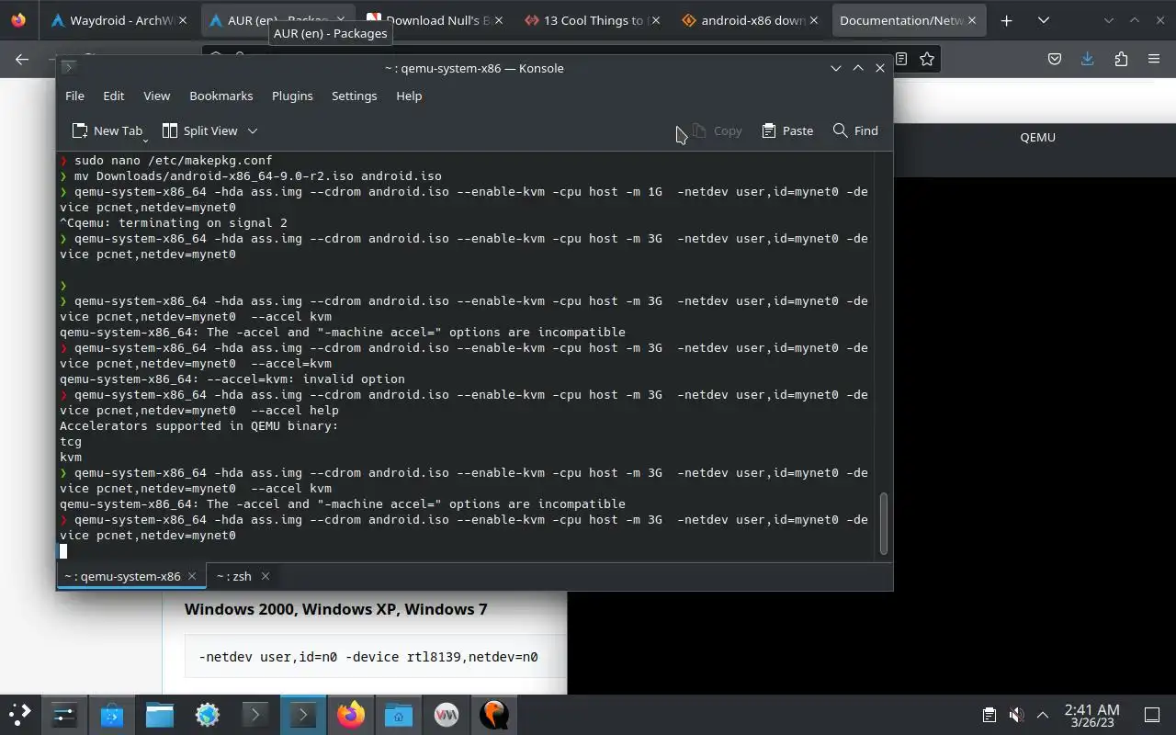Close the '~ : qemu-system-x86' terminal tab

(x=192, y=576)
